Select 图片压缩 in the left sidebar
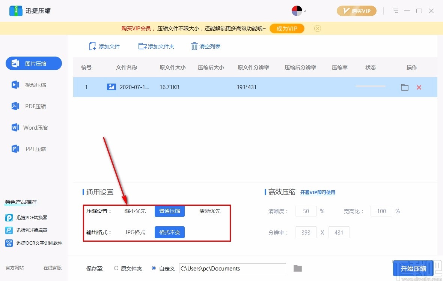The image size is (443, 281). (33, 63)
